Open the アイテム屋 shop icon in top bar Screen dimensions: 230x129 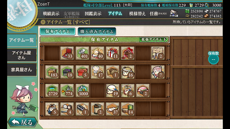click(174, 13)
